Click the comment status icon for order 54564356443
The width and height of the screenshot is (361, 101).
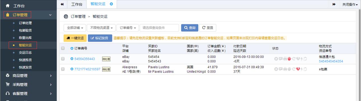coord(281,59)
